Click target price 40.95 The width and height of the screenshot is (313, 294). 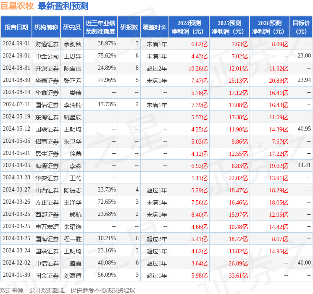tap(304, 129)
